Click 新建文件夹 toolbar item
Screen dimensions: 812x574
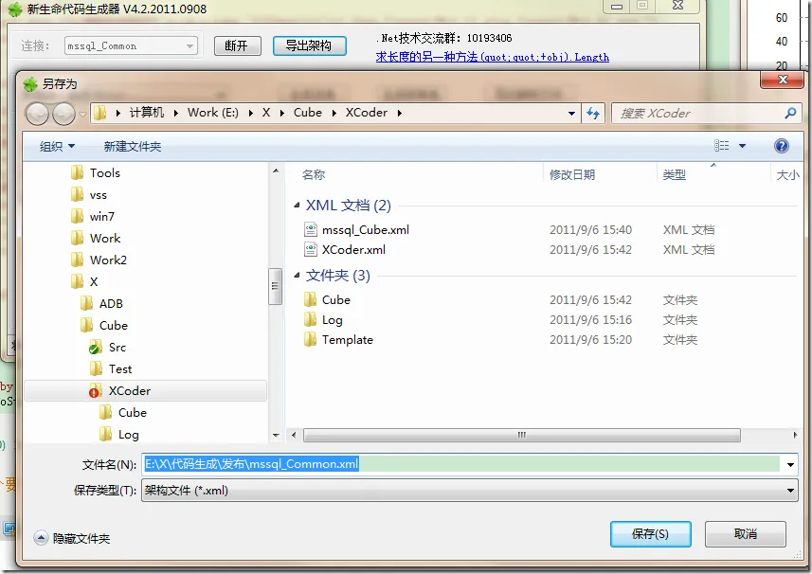tap(132, 147)
